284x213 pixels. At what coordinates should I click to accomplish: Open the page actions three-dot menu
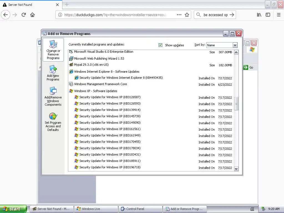point(179,15)
